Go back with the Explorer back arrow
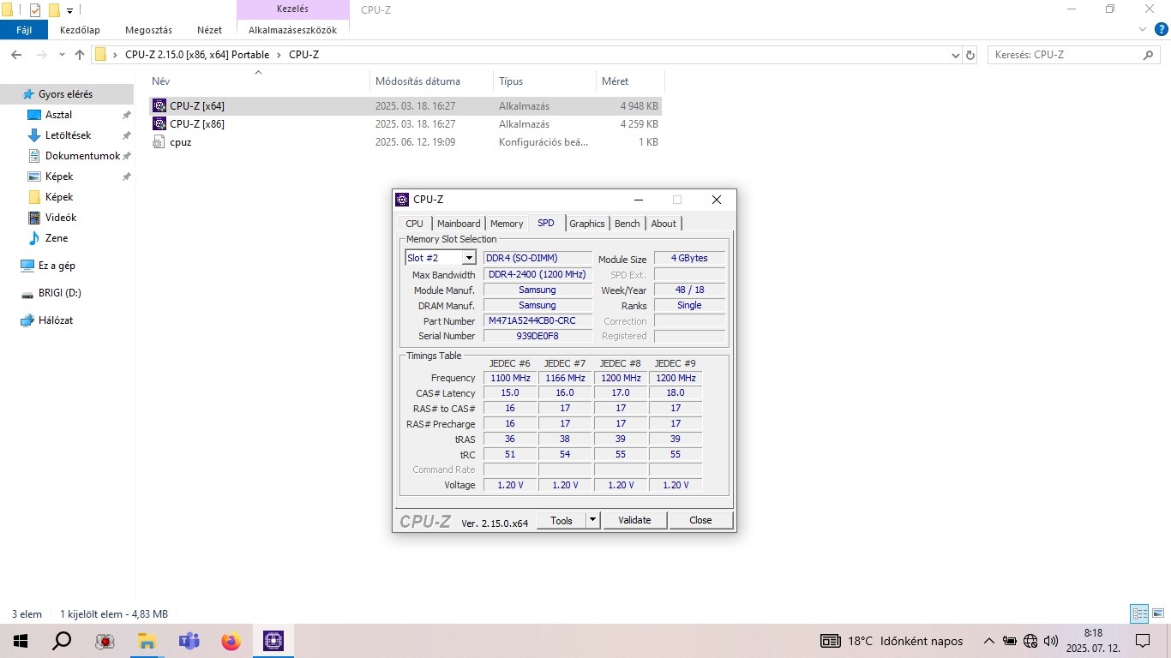 16,55
